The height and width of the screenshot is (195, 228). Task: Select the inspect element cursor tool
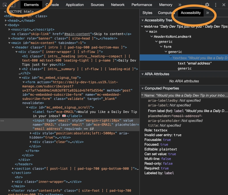[5, 5]
